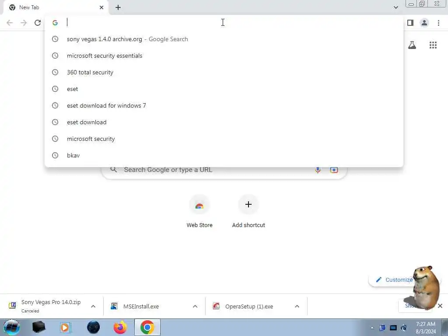The image size is (448, 336).
Task: Click into the address bar field
Action: tap(224, 23)
